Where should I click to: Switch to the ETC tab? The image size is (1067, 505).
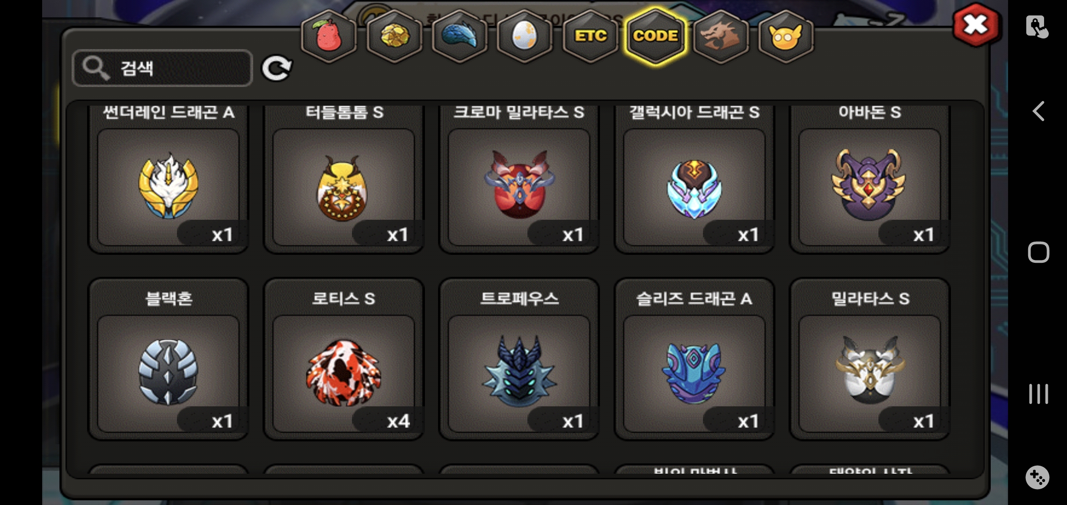[591, 36]
